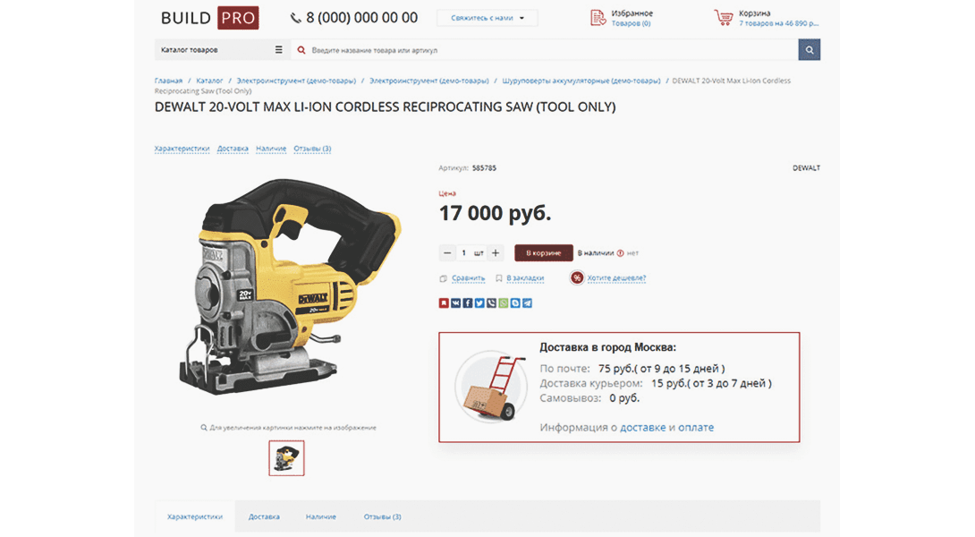Open the favorites (Избранное) icon
975x537 pixels.
click(598, 17)
